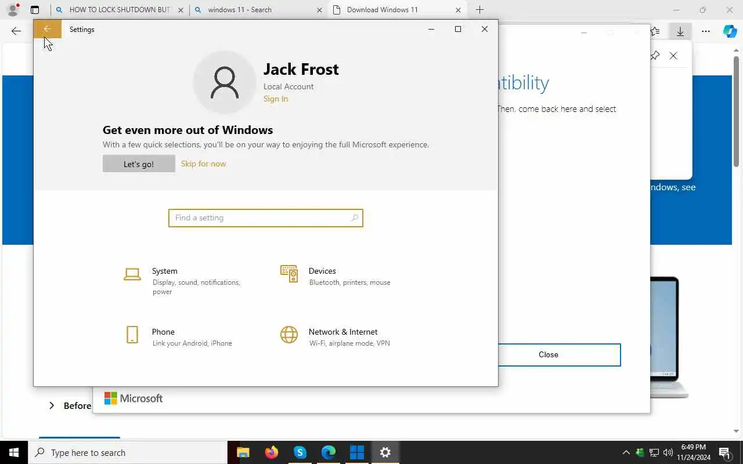This screenshot has width=743, height=464.
Task: Close the Download Windows 11 tab
Action: [458, 10]
